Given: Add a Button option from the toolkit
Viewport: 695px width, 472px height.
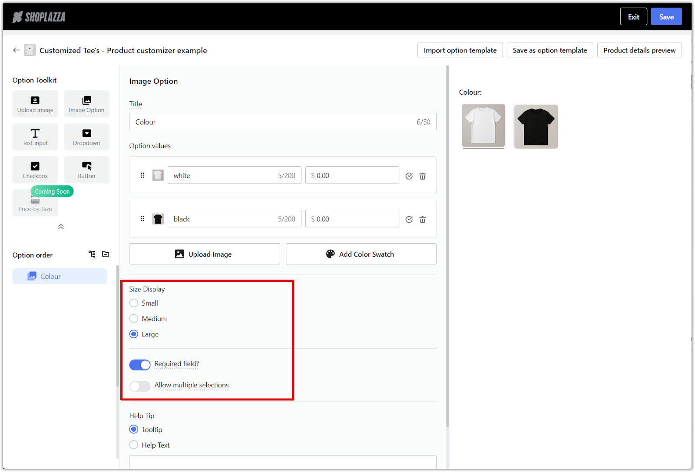Looking at the screenshot, I should [86, 170].
